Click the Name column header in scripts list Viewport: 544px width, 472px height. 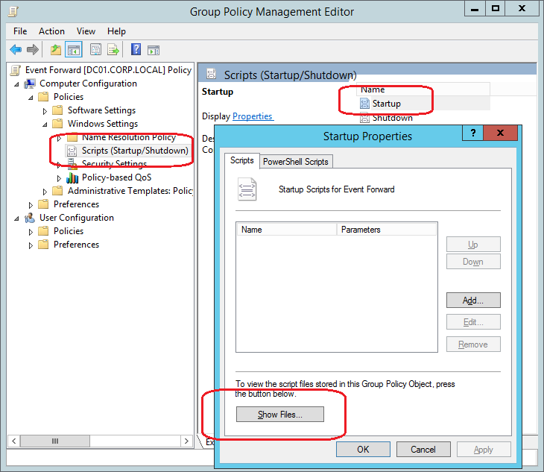click(286, 230)
